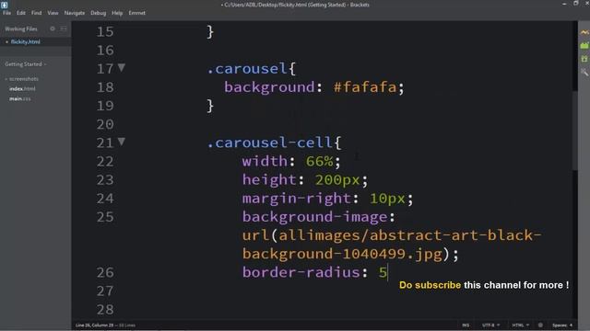The image size is (590, 331).
Task: Click the indentation width value 4
Action: (x=571, y=325)
